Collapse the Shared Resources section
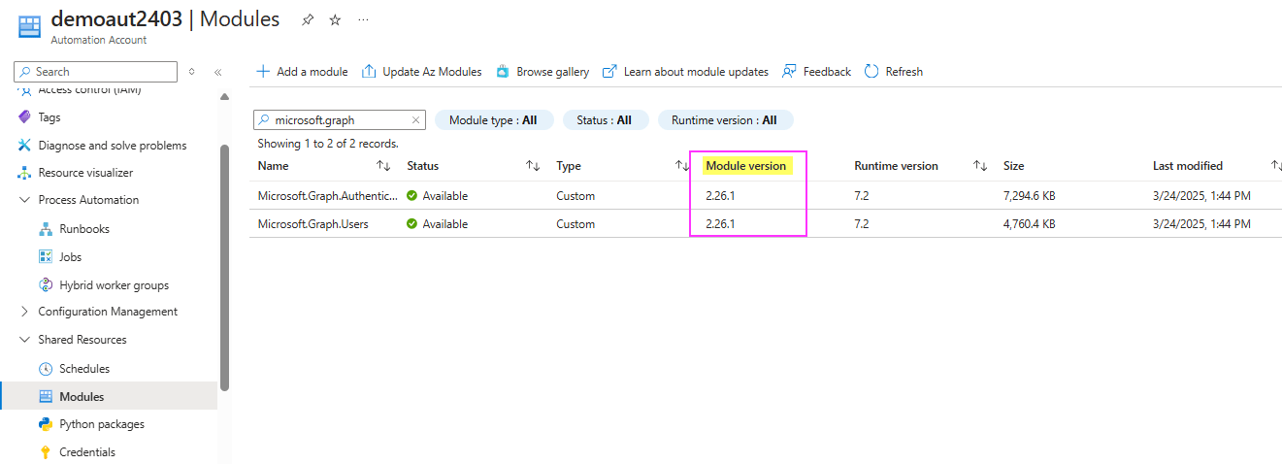 (24, 340)
